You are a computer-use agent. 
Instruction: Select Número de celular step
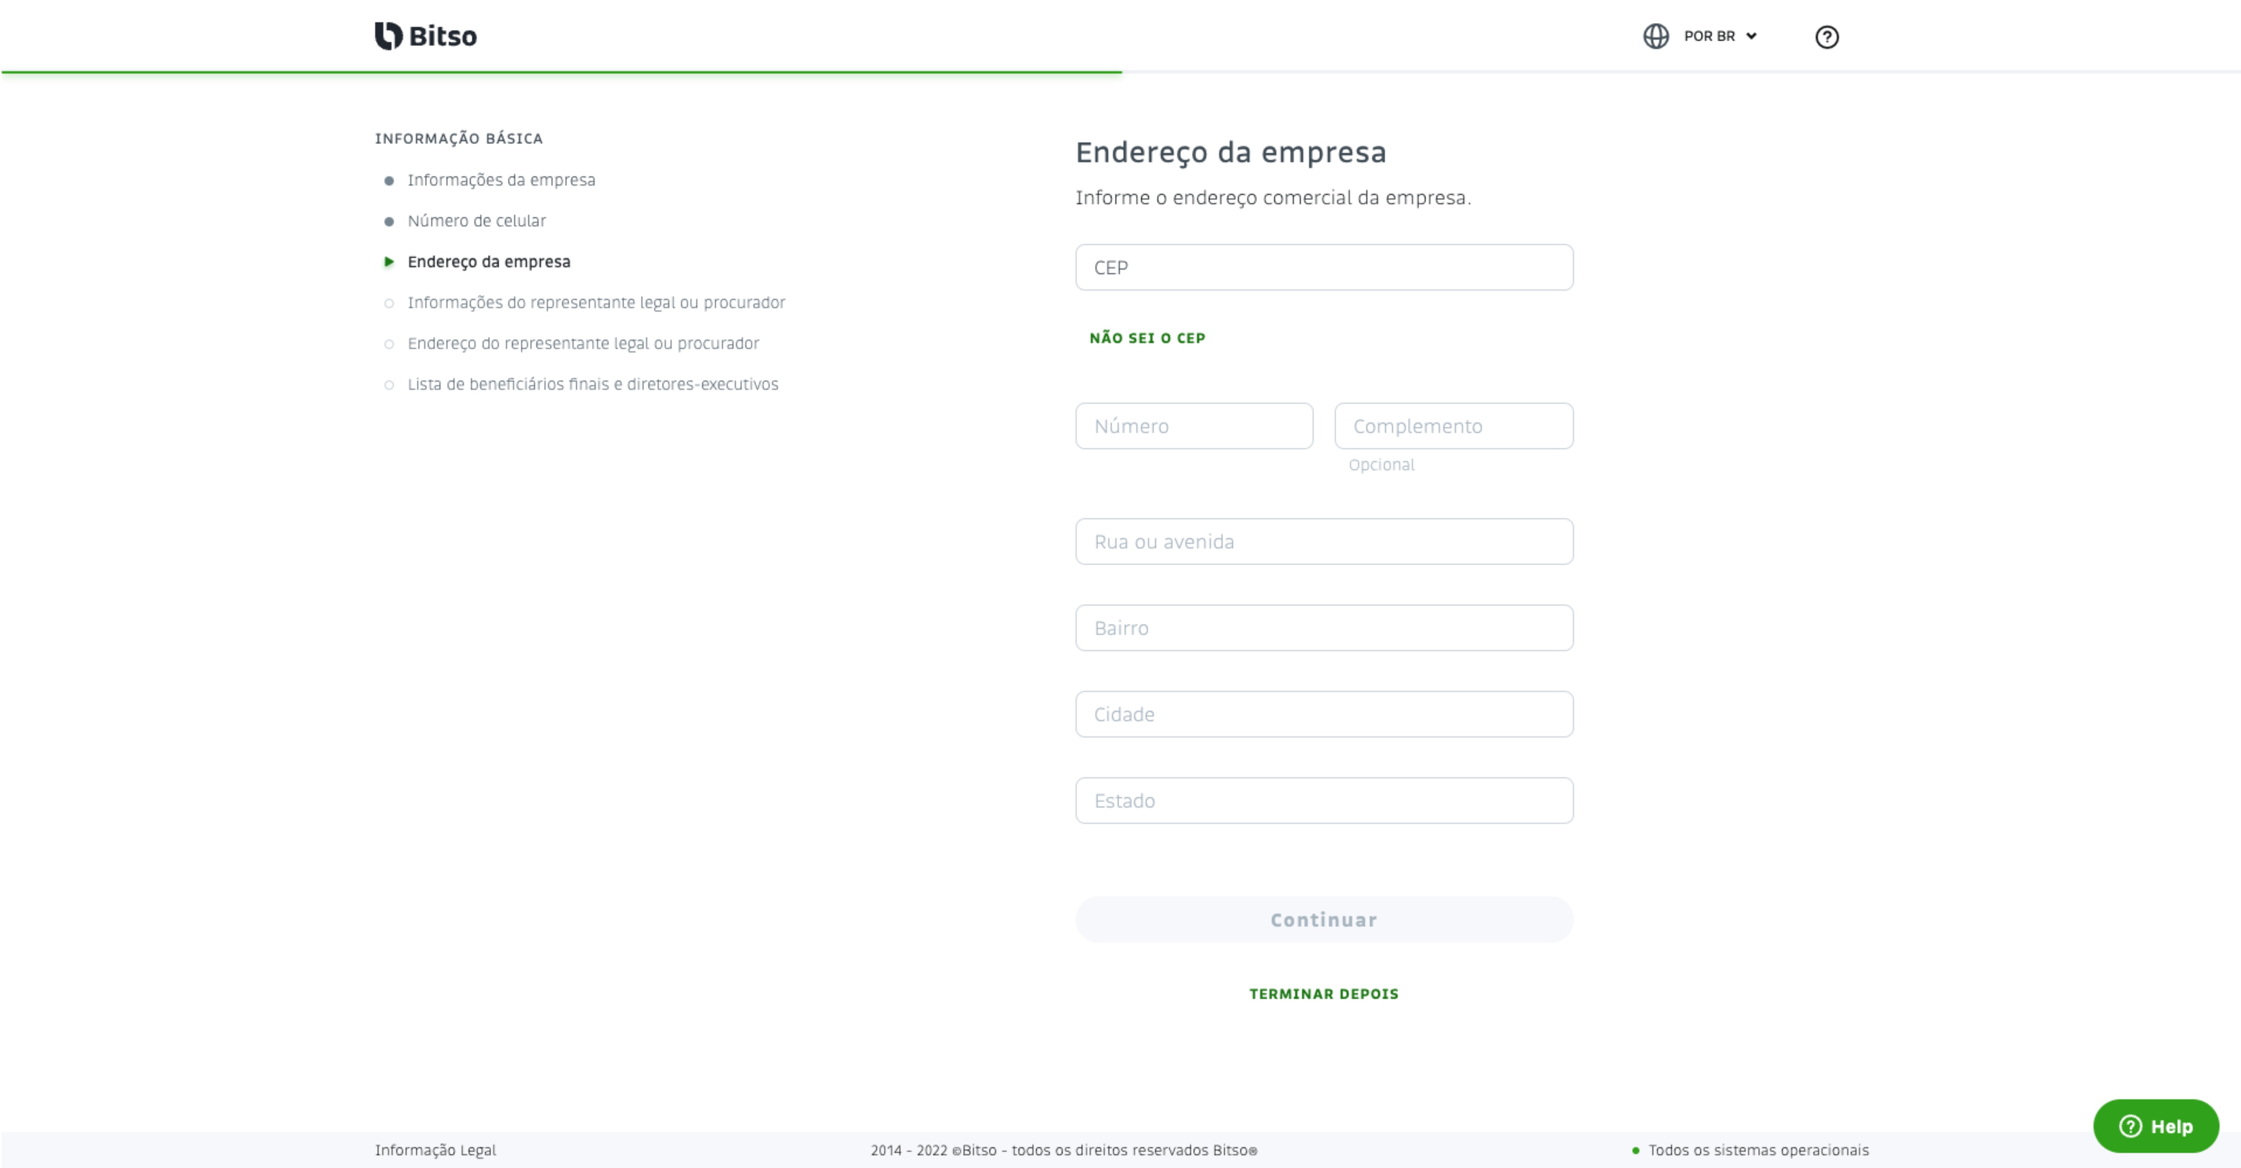pyautogui.click(x=477, y=221)
